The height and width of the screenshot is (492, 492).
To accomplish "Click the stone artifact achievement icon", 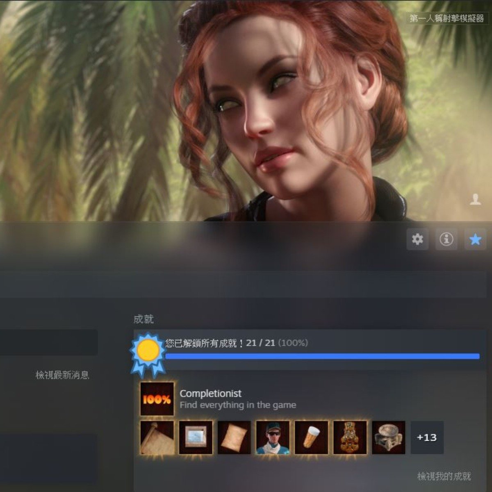I will point(388,437).
